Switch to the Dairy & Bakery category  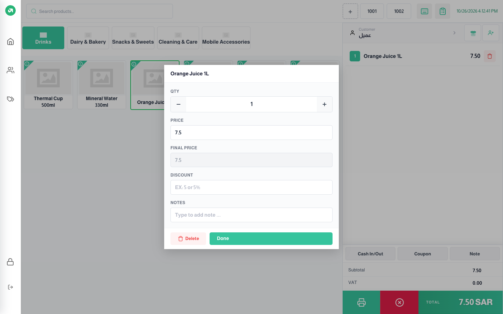[x=88, y=38]
